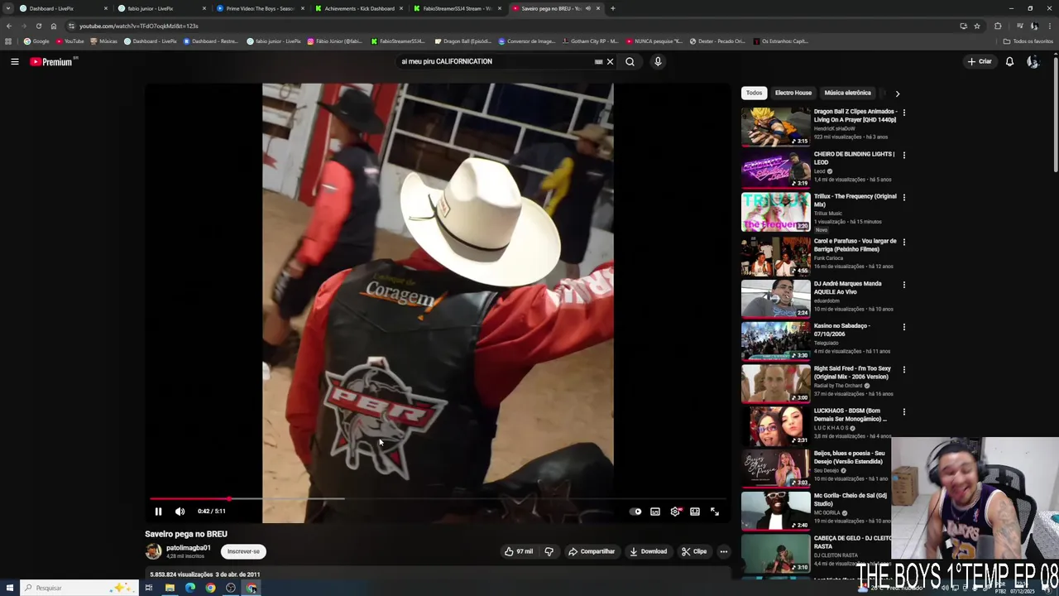Open options for Kasino no Sabadaço video

(903, 326)
